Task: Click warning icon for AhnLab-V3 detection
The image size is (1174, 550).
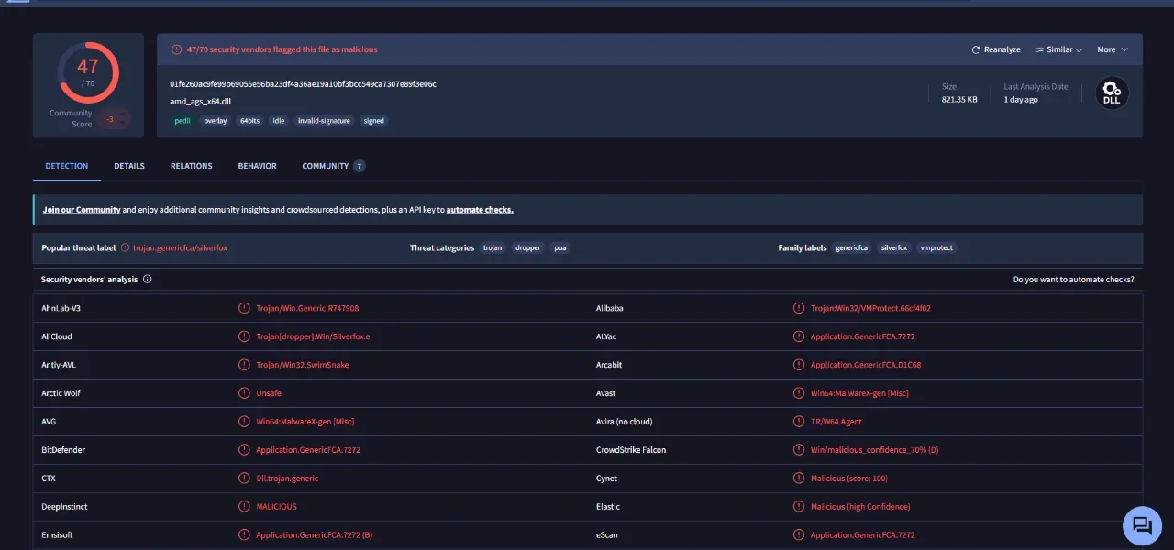Action: click(244, 308)
